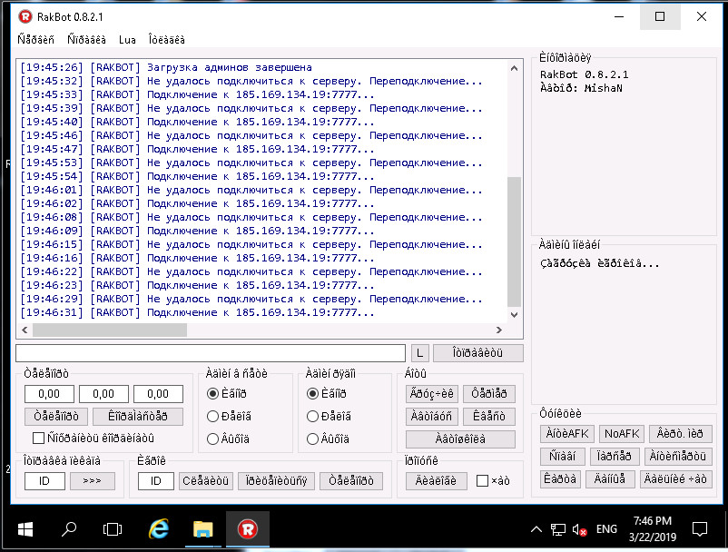Click log scroll down arrow
The height and width of the screenshot is (552, 728).
click(x=514, y=315)
